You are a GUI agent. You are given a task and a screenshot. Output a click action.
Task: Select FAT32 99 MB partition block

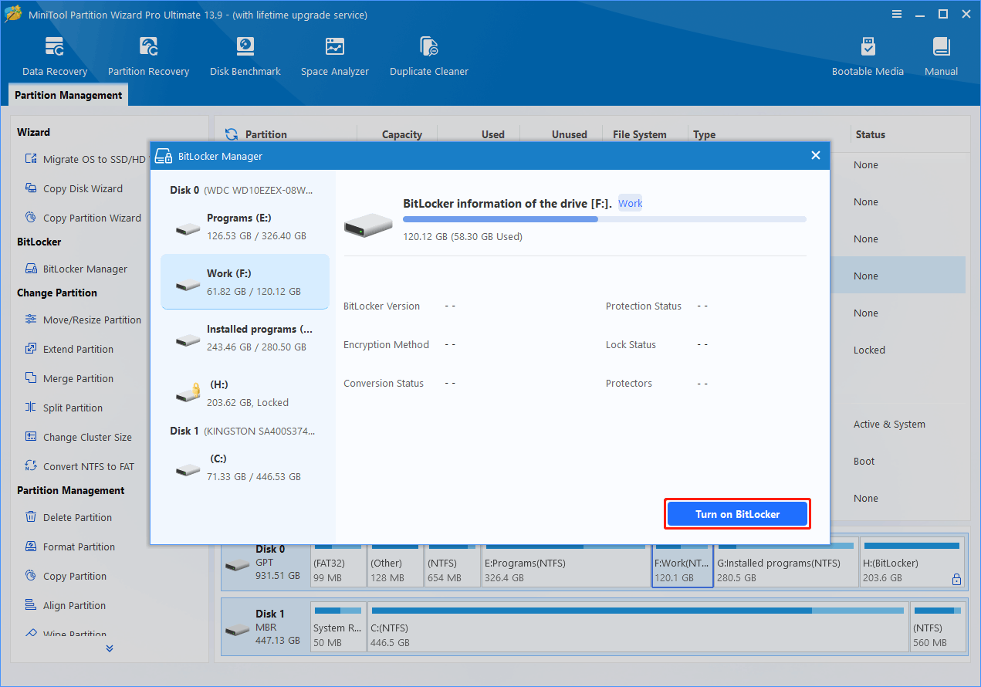coord(338,563)
